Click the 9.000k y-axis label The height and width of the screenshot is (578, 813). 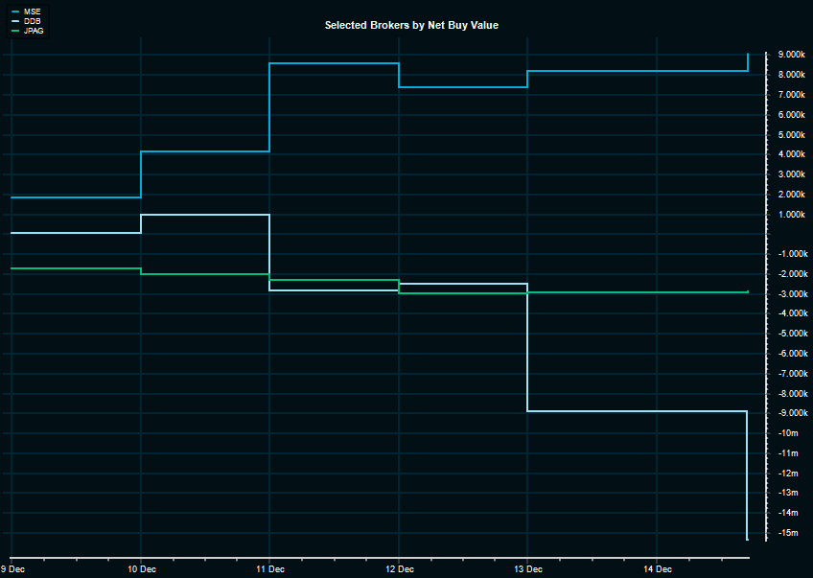point(791,55)
